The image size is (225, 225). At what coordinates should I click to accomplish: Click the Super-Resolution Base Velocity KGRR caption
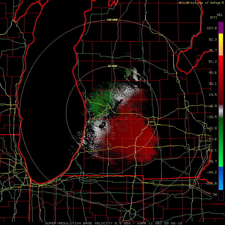(x=114, y=223)
